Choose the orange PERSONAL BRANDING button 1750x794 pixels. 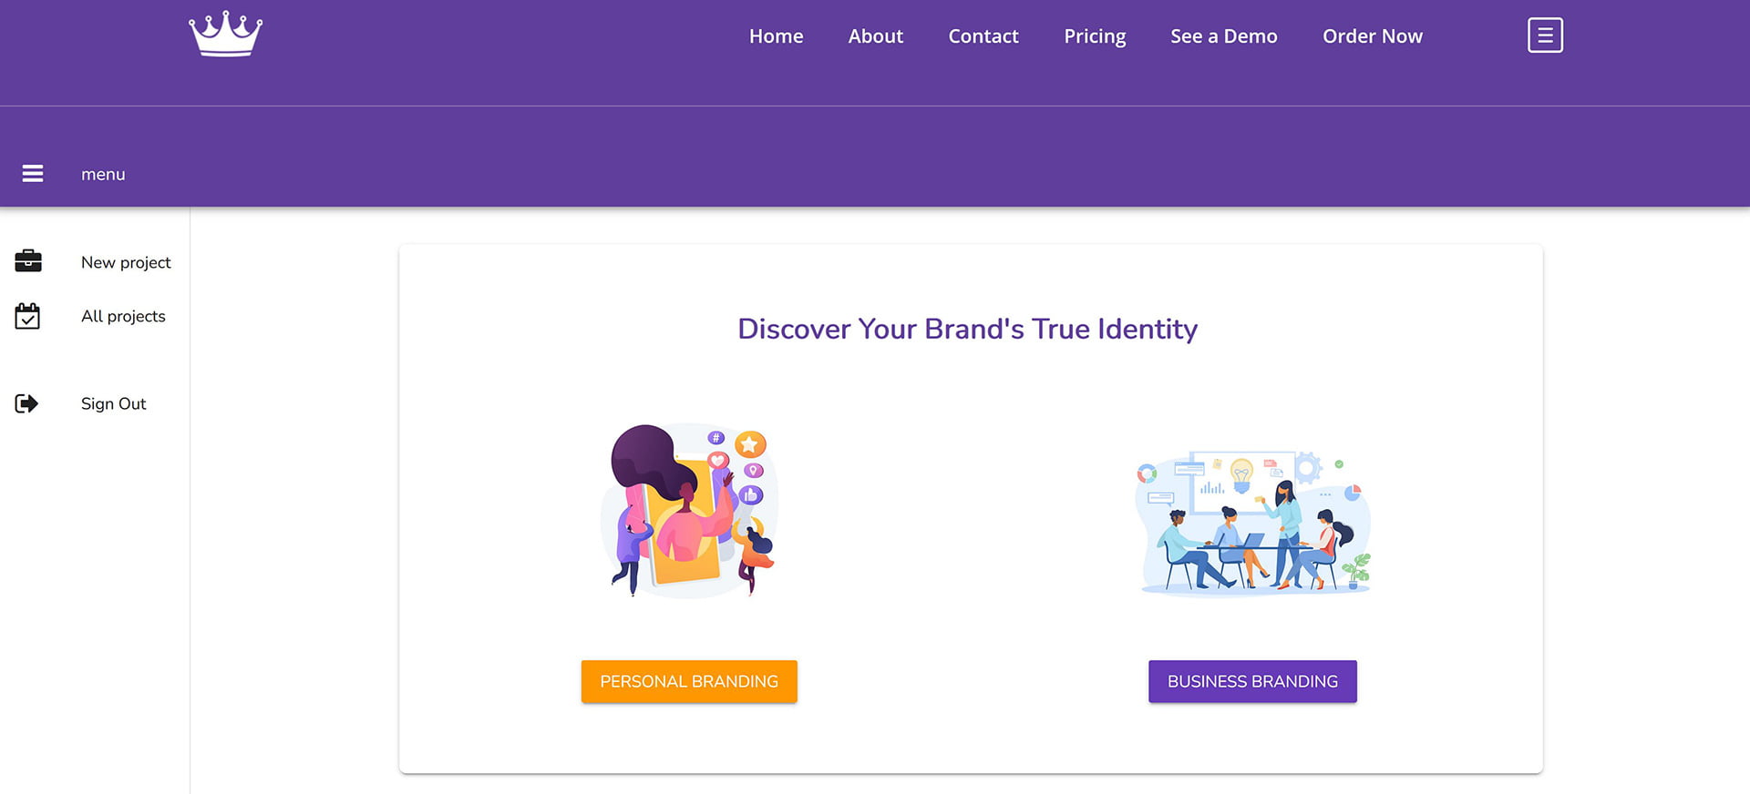[689, 681]
